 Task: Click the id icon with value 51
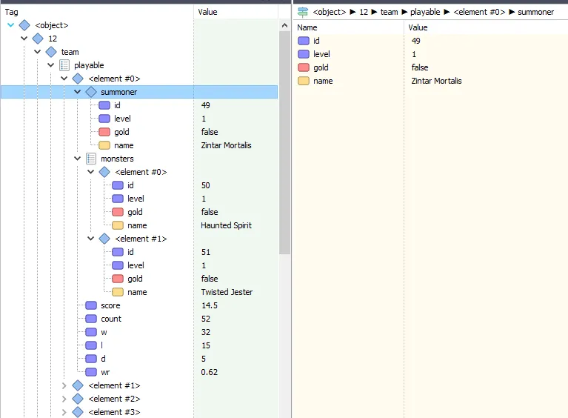(118, 252)
